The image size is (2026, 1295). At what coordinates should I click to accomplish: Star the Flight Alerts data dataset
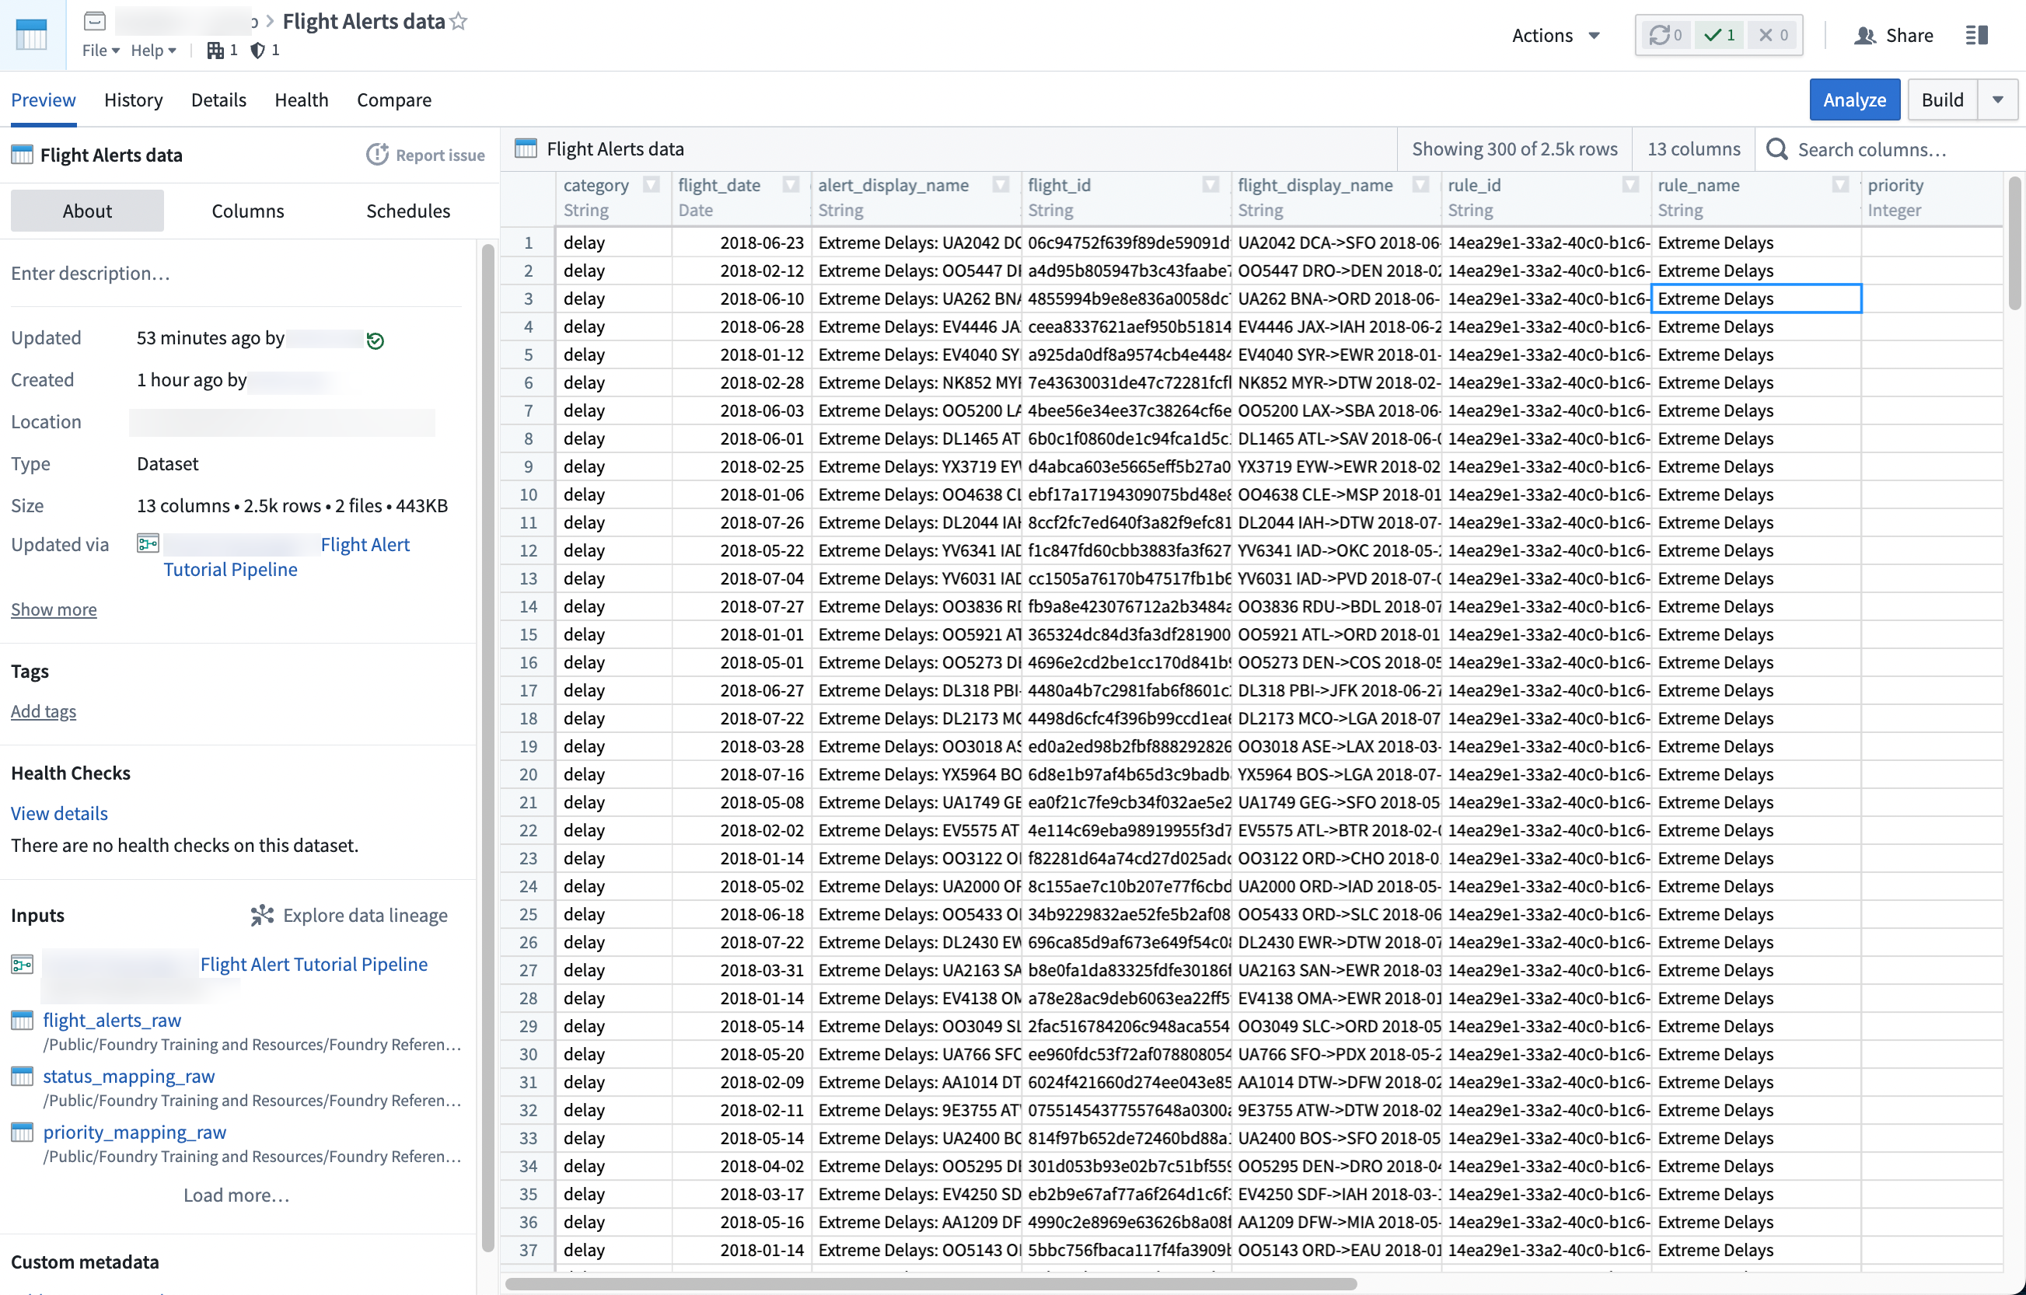pyautogui.click(x=459, y=21)
